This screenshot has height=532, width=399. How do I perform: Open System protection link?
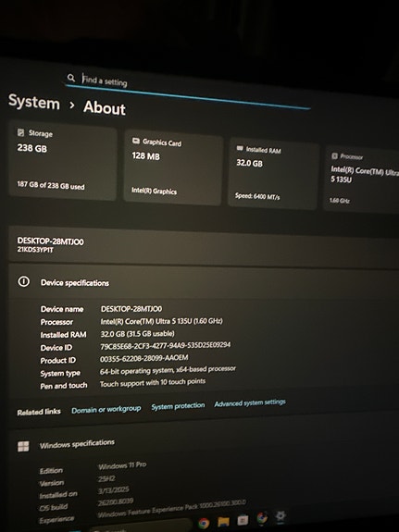(178, 406)
